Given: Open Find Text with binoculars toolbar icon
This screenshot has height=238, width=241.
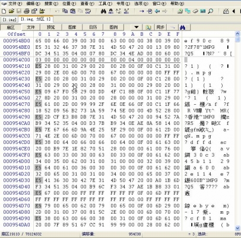Looking at the screenshot, I should point(103,11).
